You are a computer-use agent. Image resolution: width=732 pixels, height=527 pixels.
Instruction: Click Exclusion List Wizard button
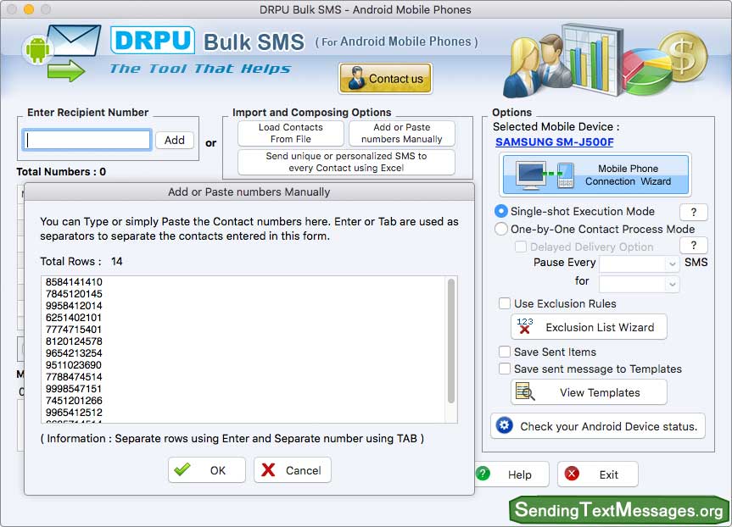590,326
